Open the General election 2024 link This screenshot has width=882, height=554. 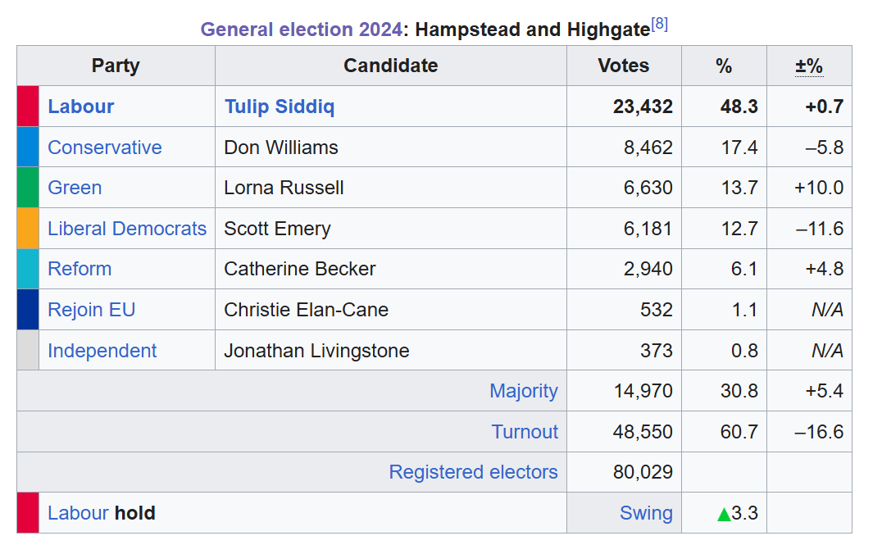click(301, 30)
